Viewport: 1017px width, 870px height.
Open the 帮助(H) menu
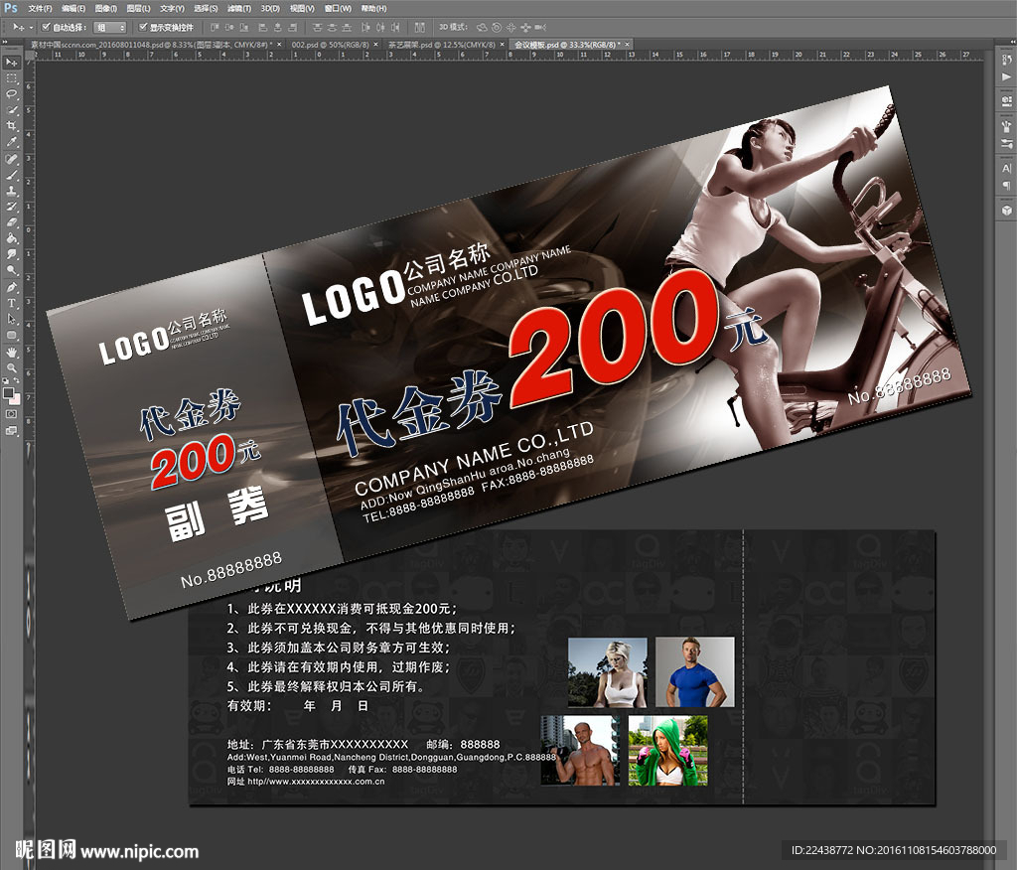(373, 8)
